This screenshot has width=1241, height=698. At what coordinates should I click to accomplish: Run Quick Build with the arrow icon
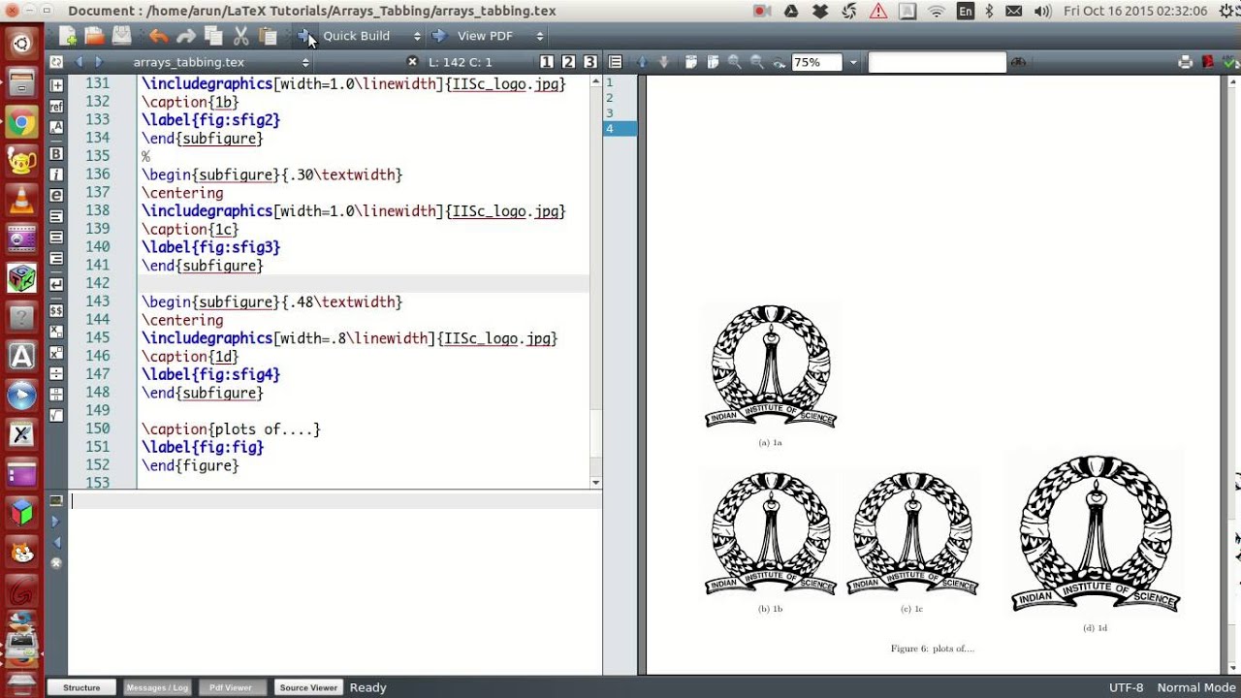304,36
